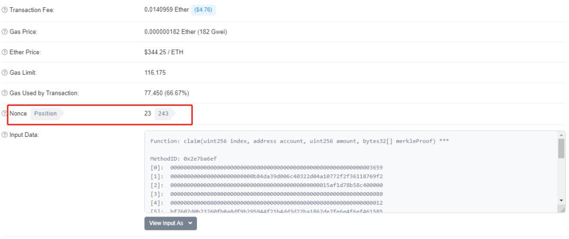569x239 pixels.
Task: Click the MethodID 0x2e7ba6ef line
Action: click(x=184, y=159)
